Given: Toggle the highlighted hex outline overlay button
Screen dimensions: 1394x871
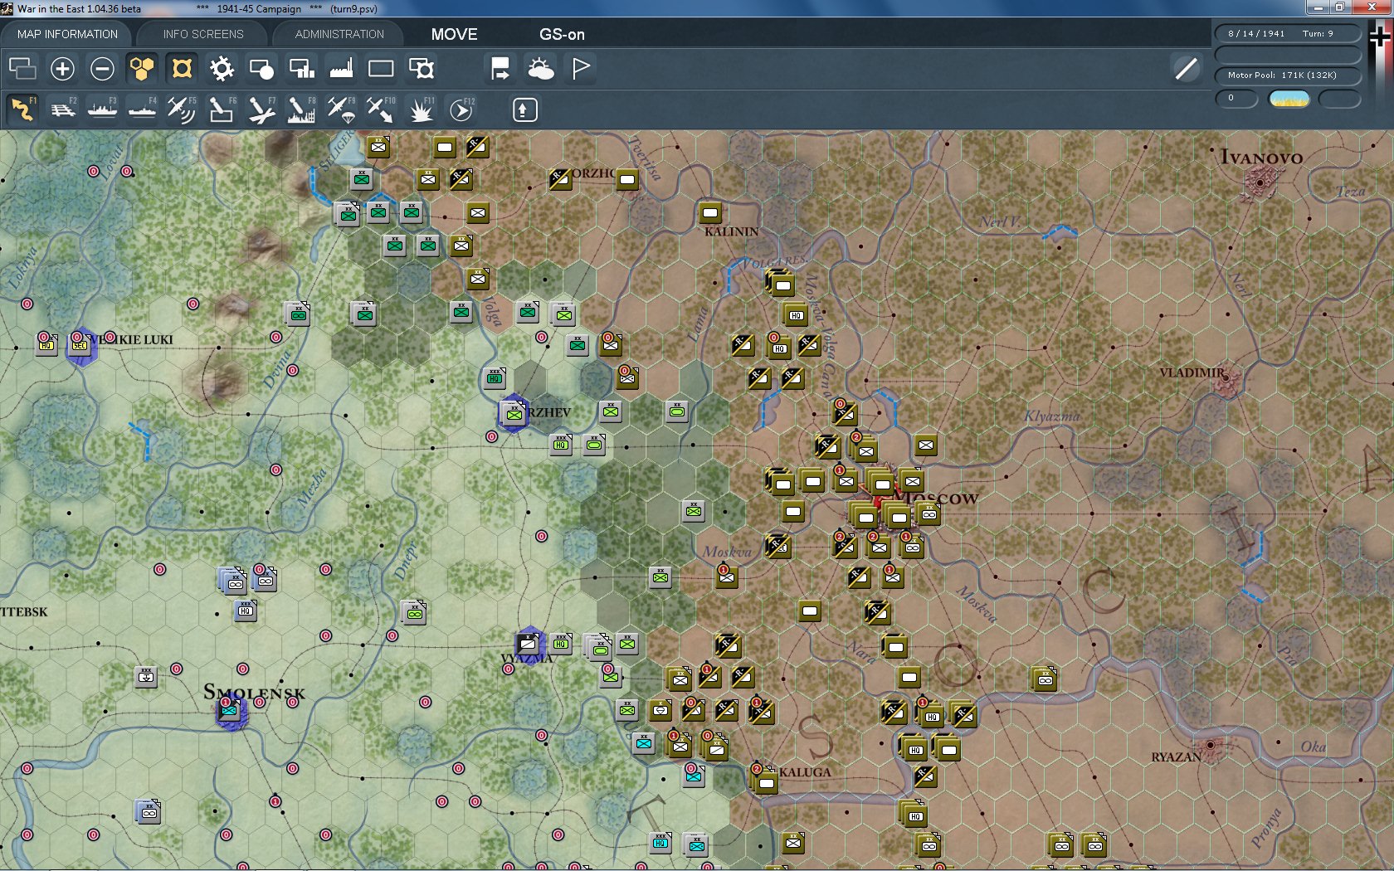Looking at the screenshot, I should point(182,68).
